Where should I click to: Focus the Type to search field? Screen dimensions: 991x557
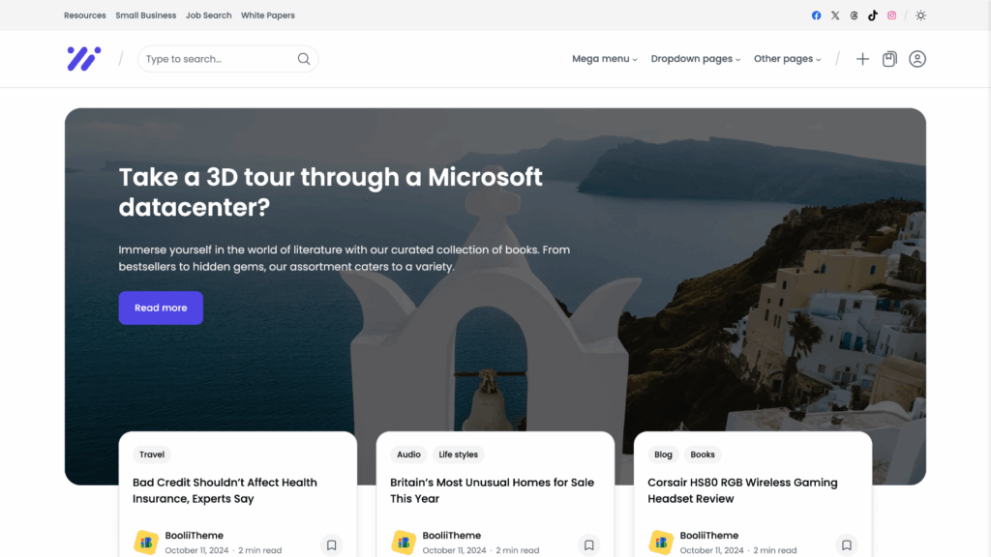coord(227,59)
